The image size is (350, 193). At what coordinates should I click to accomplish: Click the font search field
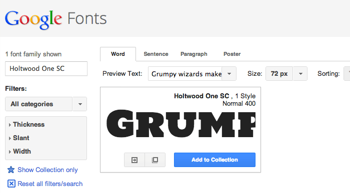point(46,68)
